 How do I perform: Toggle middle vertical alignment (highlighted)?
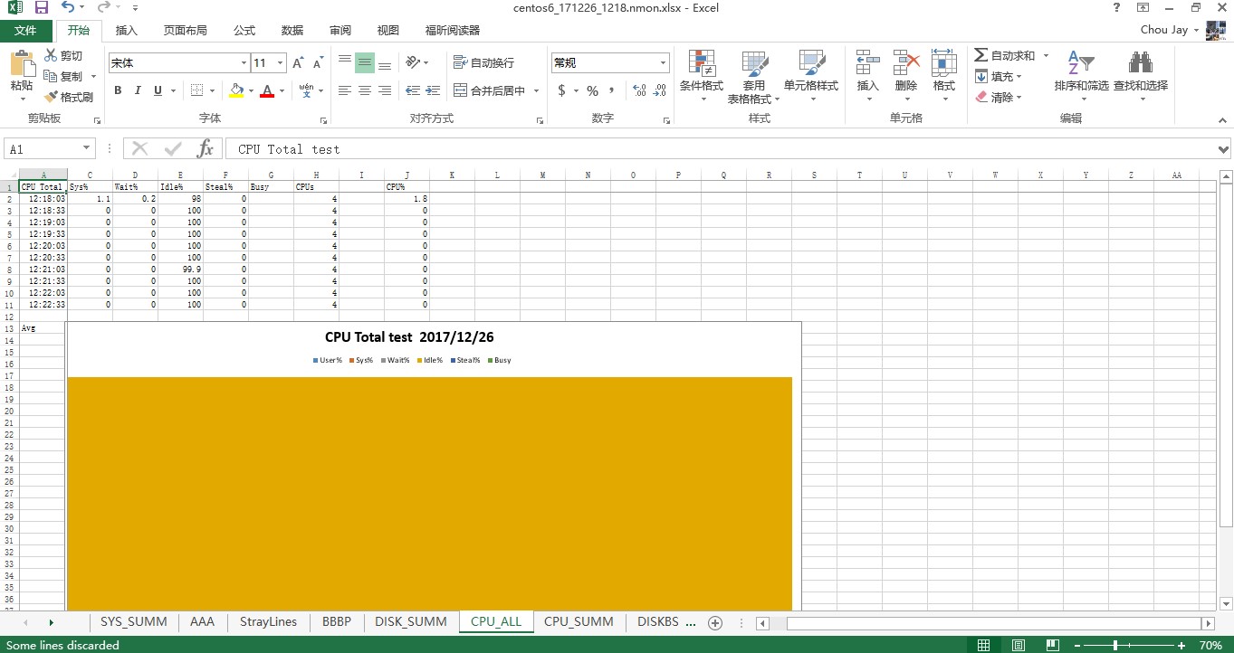click(365, 62)
